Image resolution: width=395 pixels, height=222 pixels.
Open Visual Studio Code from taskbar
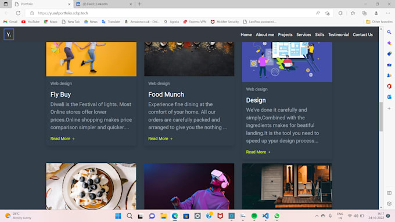(265, 216)
